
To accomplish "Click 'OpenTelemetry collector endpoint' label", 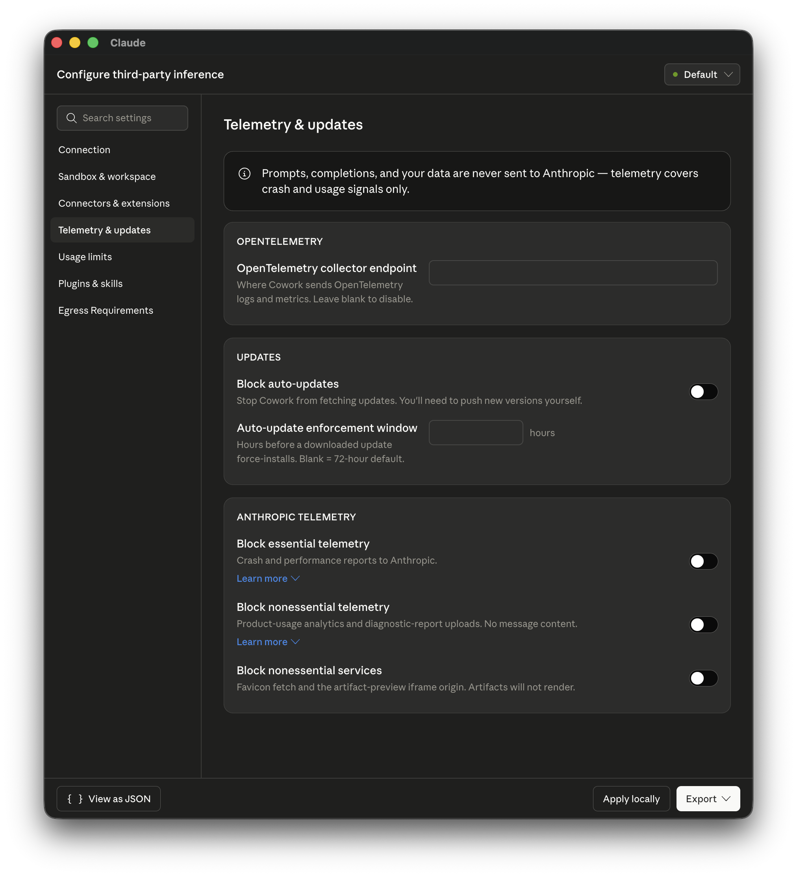I will [326, 268].
